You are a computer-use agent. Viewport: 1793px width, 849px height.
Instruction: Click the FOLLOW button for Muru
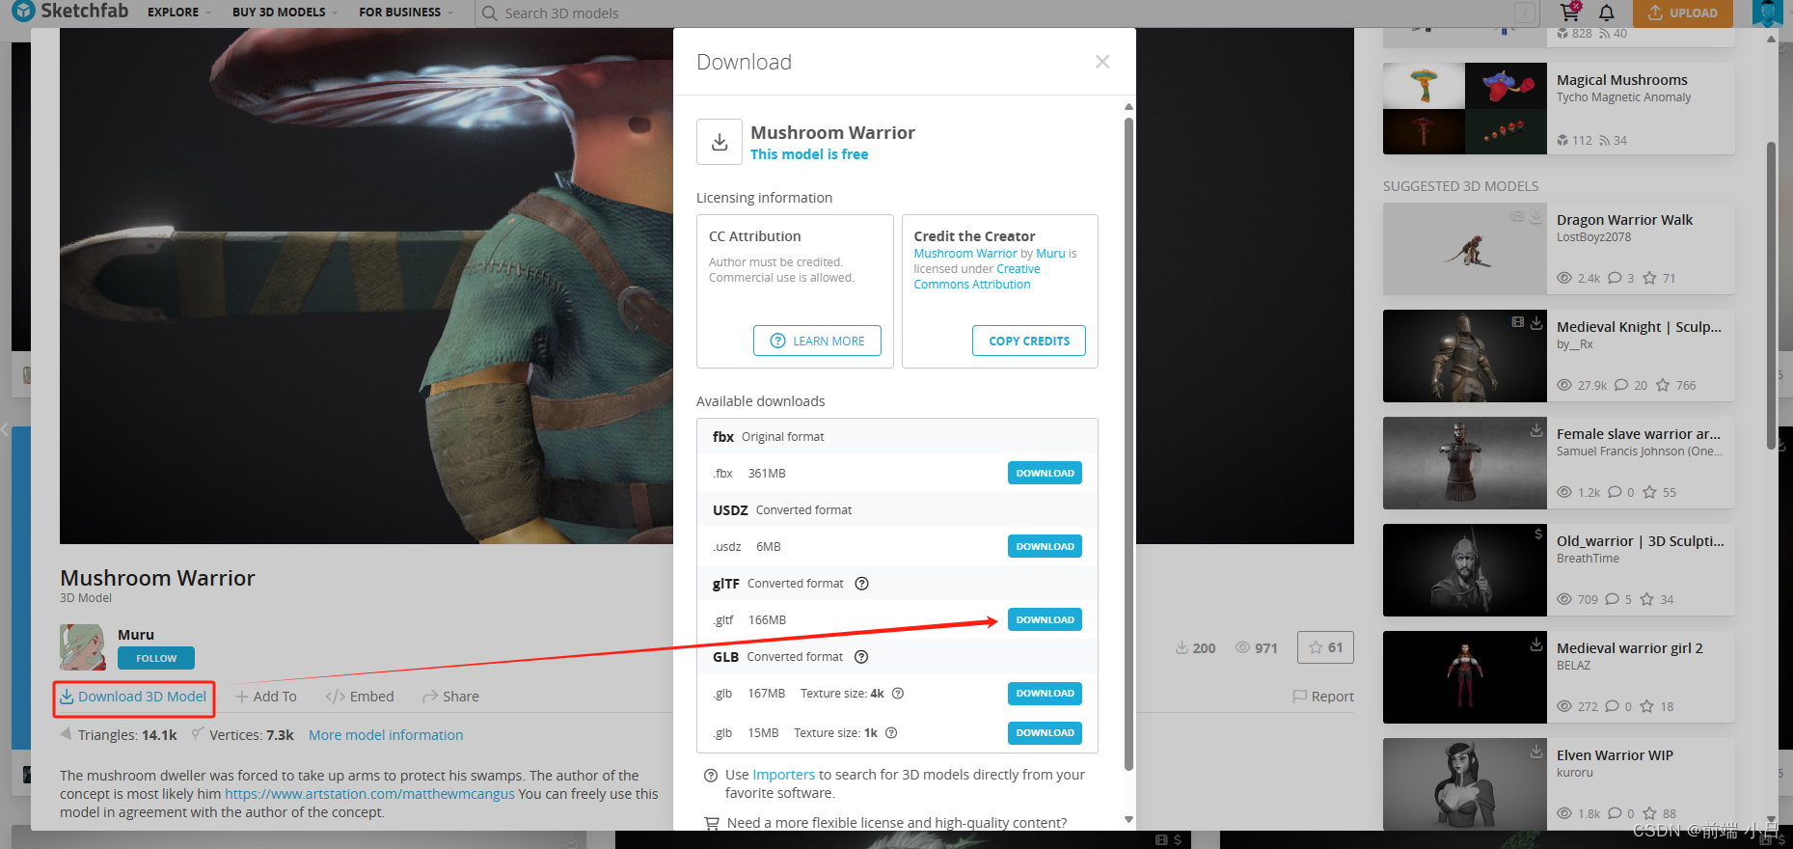(x=156, y=658)
